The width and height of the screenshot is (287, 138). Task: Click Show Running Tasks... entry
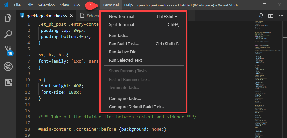144,71
